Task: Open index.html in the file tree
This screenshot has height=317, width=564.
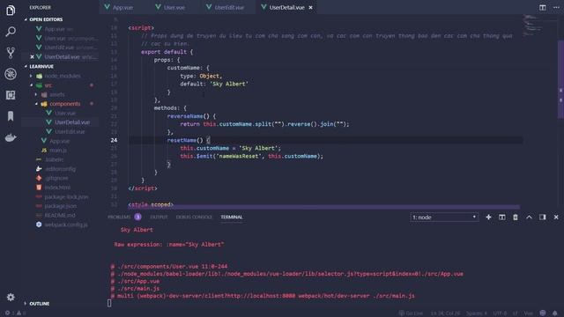Action: (x=57, y=188)
